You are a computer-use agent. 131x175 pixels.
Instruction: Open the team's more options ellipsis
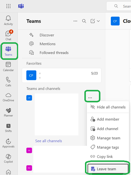pos(90,98)
